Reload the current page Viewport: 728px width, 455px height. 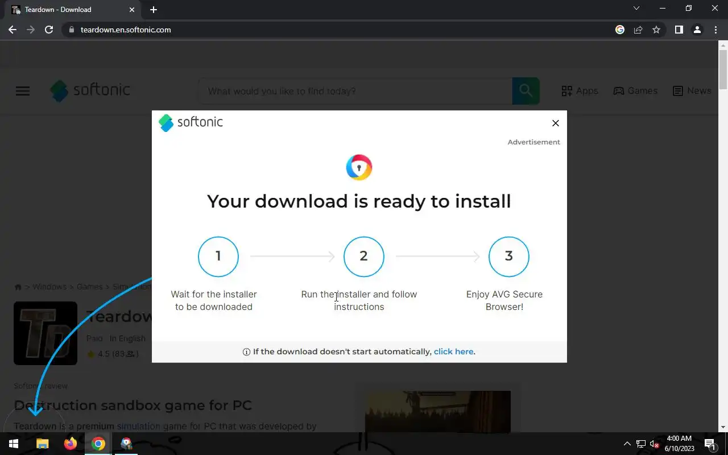click(x=49, y=30)
